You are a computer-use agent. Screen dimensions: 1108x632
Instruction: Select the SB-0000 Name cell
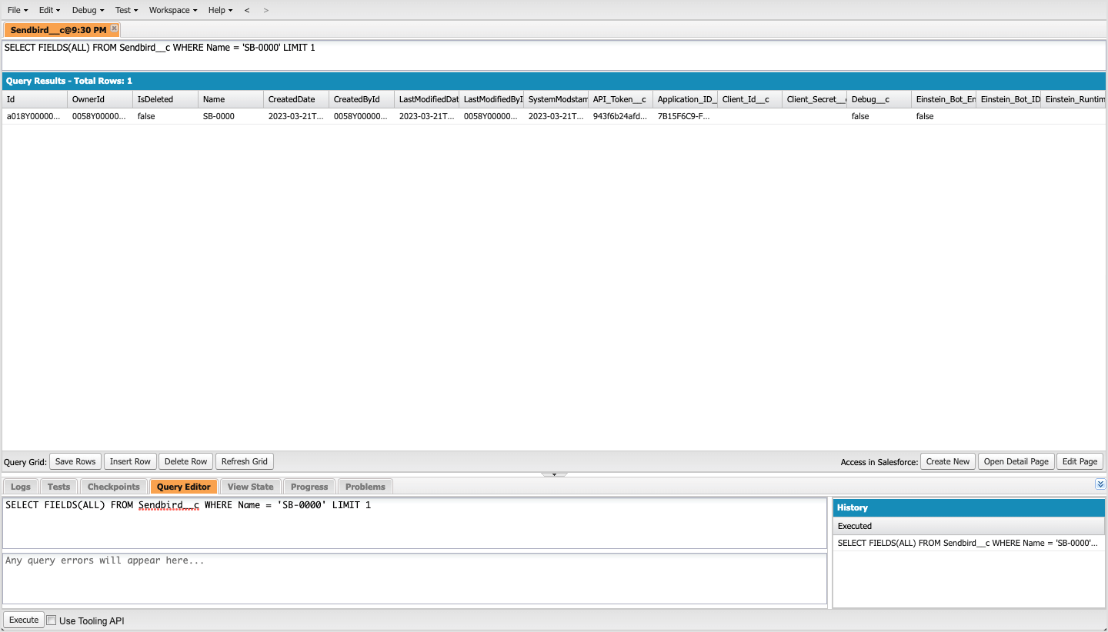(x=231, y=116)
